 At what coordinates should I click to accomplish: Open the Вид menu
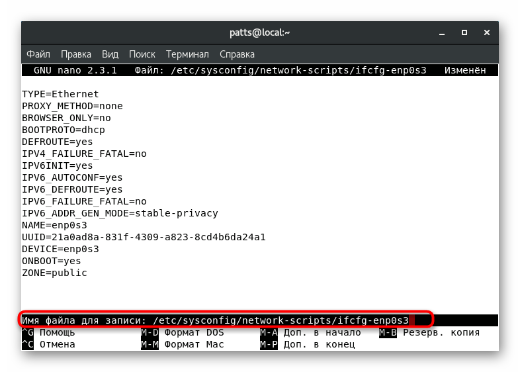(x=110, y=54)
